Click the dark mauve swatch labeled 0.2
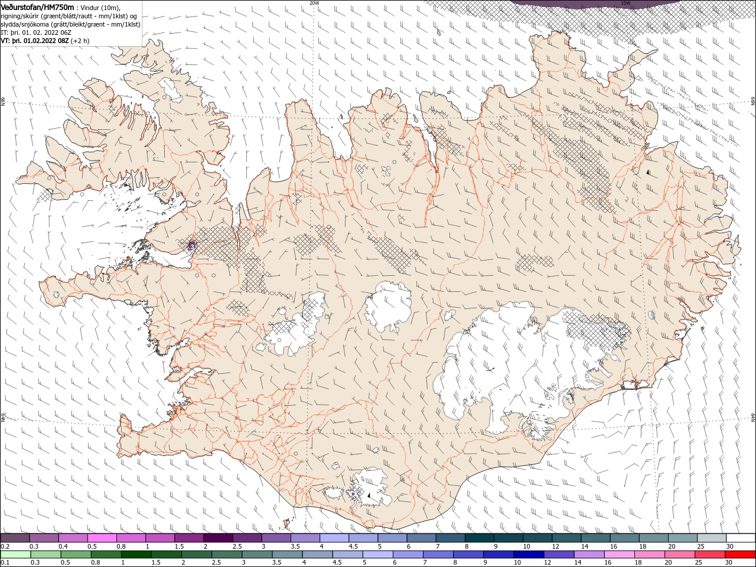Image resolution: width=756 pixels, height=567 pixels. click(15, 538)
